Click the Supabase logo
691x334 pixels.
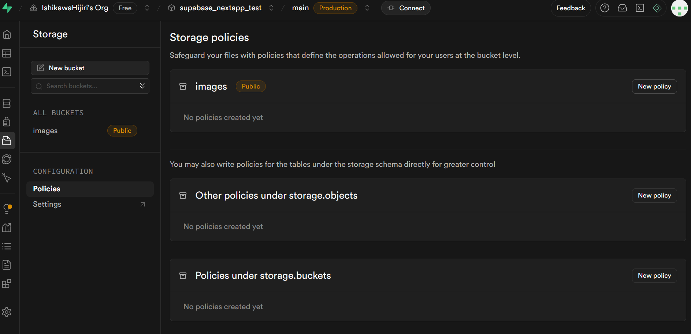[x=7, y=8]
